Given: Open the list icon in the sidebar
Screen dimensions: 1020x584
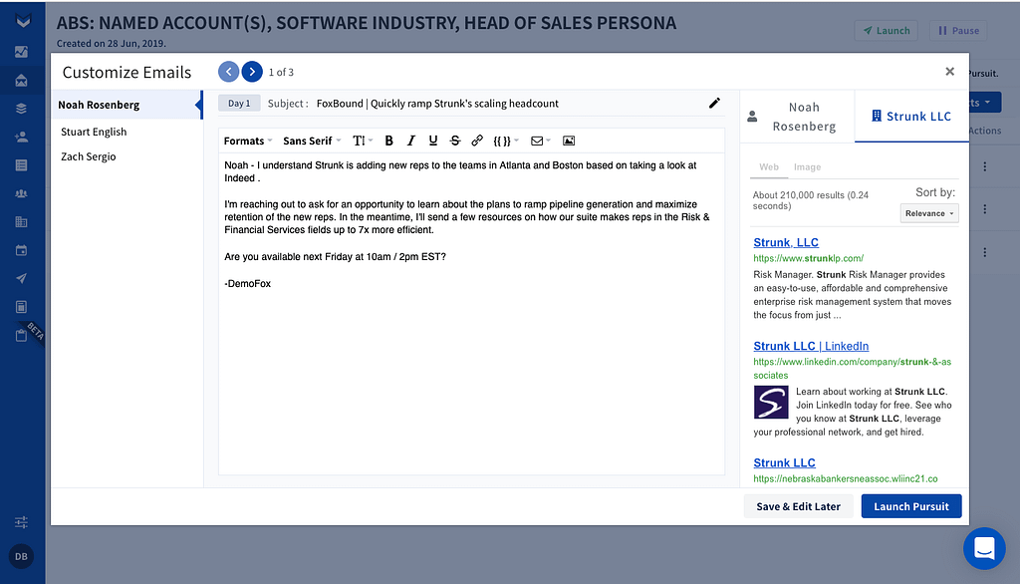Looking at the screenshot, I should (x=22, y=165).
